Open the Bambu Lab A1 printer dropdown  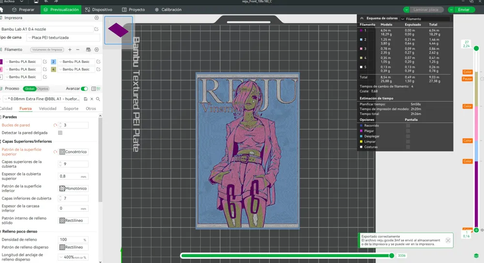point(46,29)
